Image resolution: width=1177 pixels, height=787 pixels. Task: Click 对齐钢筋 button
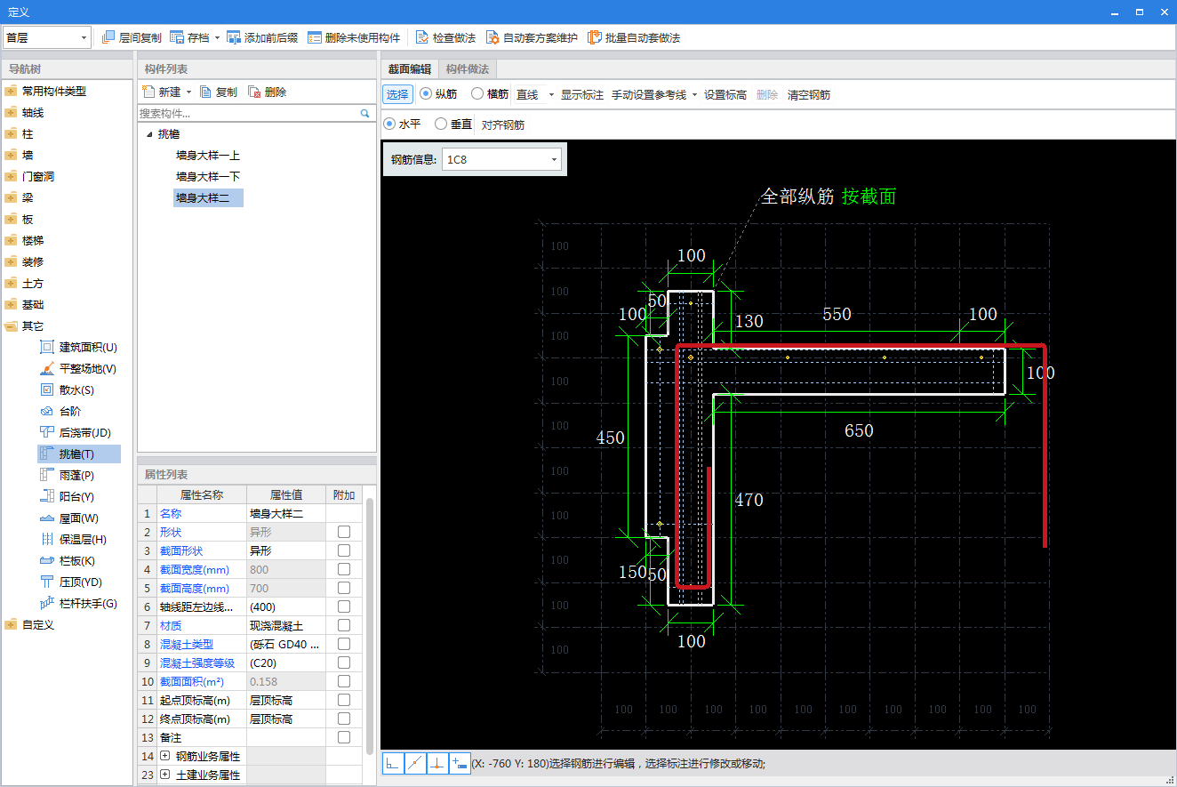(x=503, y=124)
